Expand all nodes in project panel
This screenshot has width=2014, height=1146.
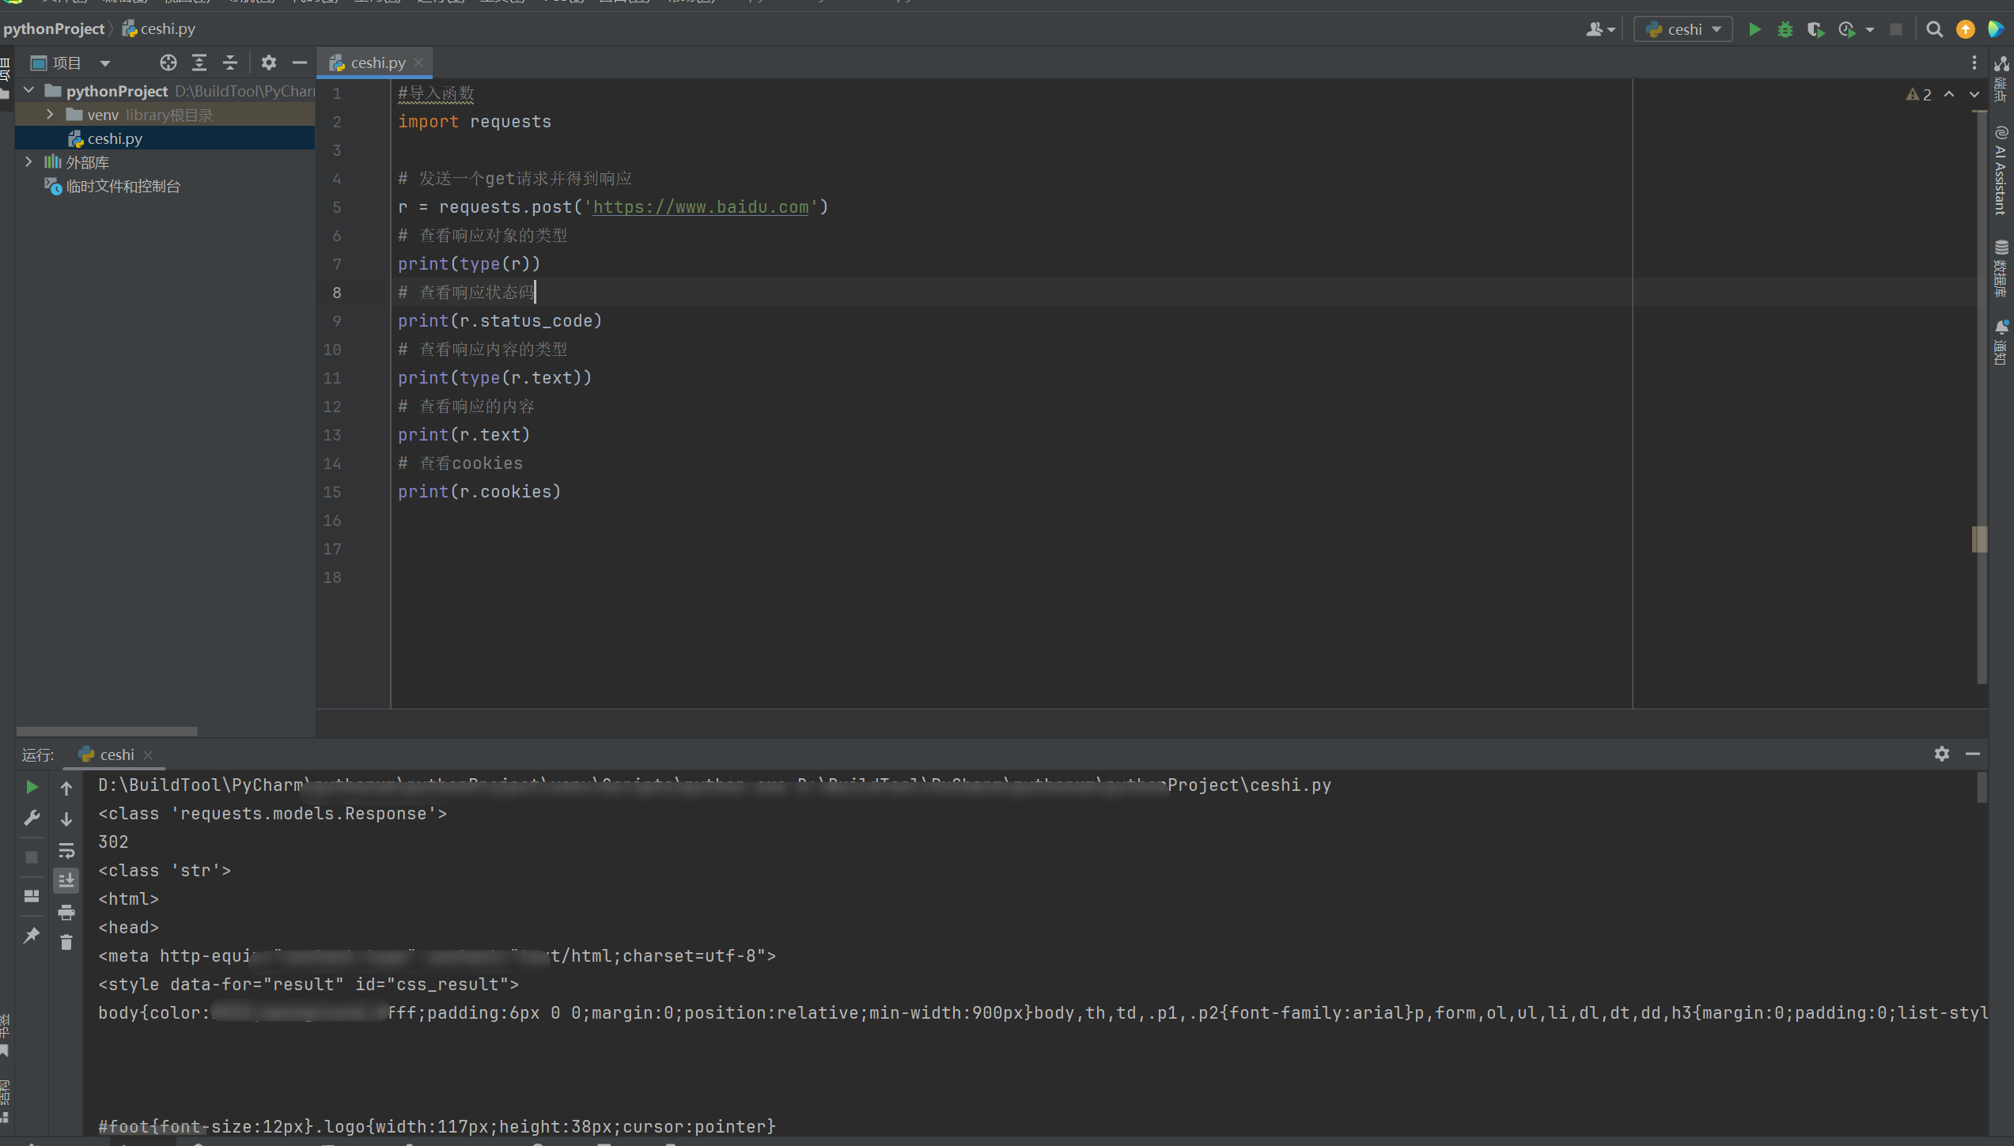click(x=199, y=62)
